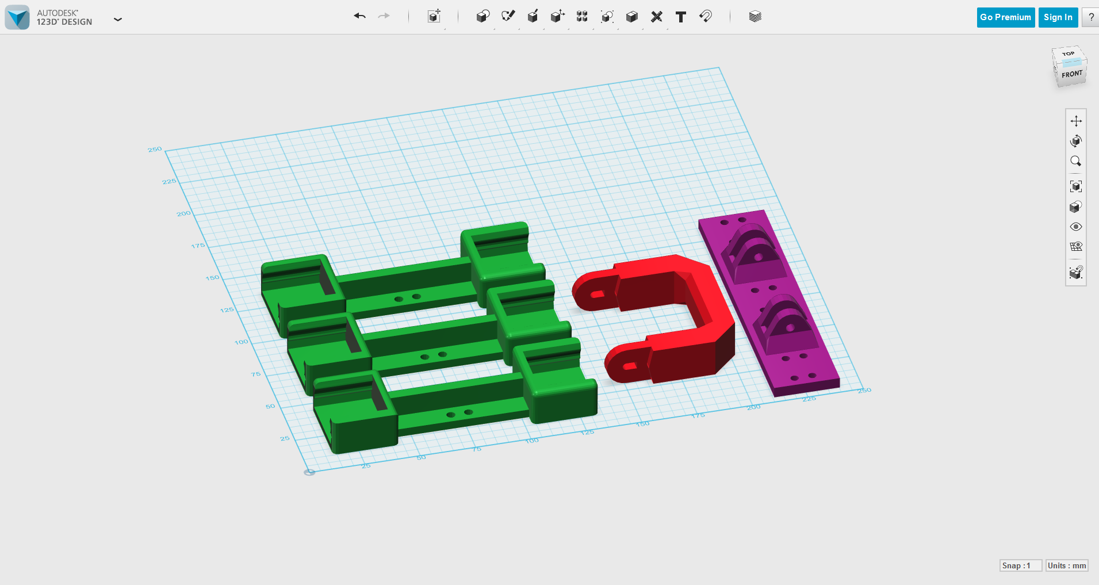Click the Go Premium button

[x=1006, y=17]
